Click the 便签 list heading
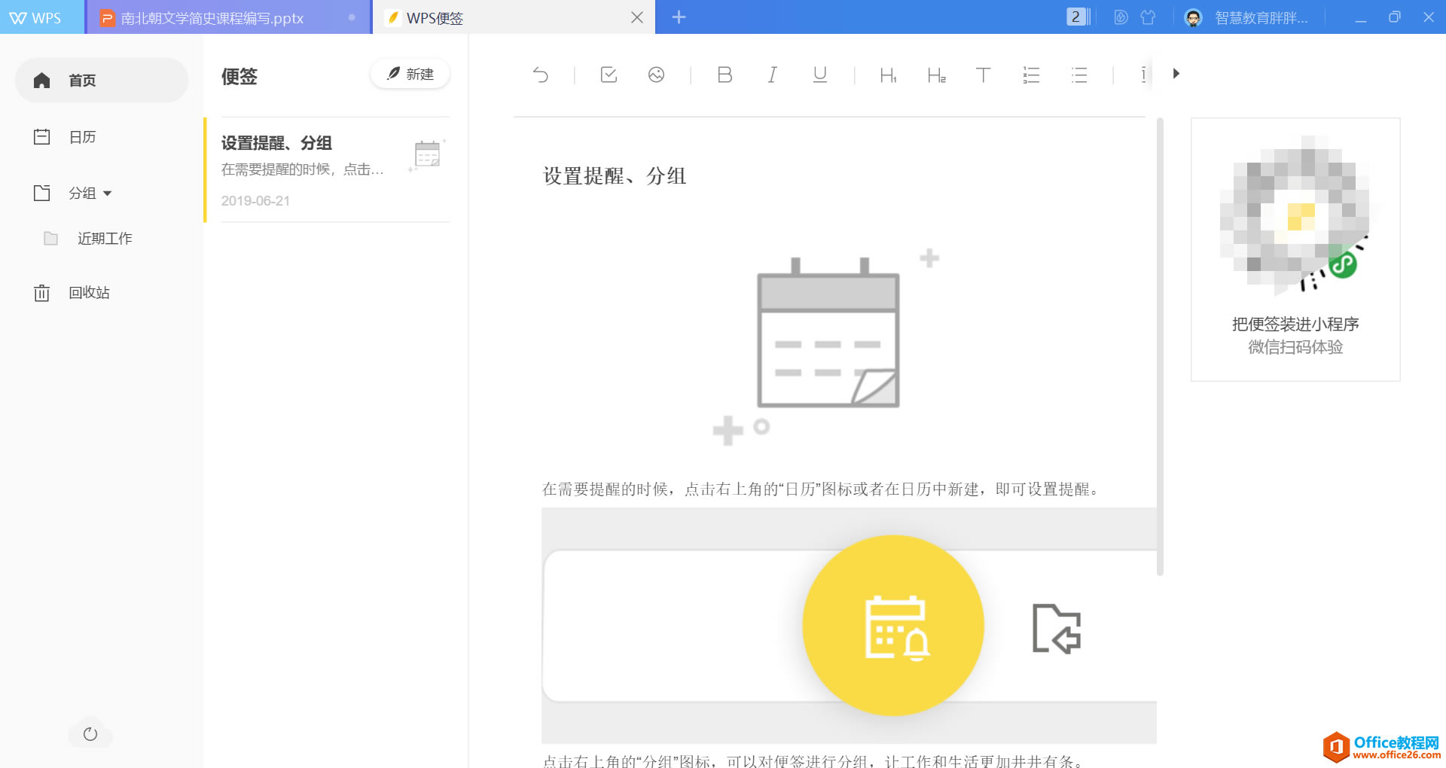Viewport: 1446px width, 768px height. click(239, 76)
